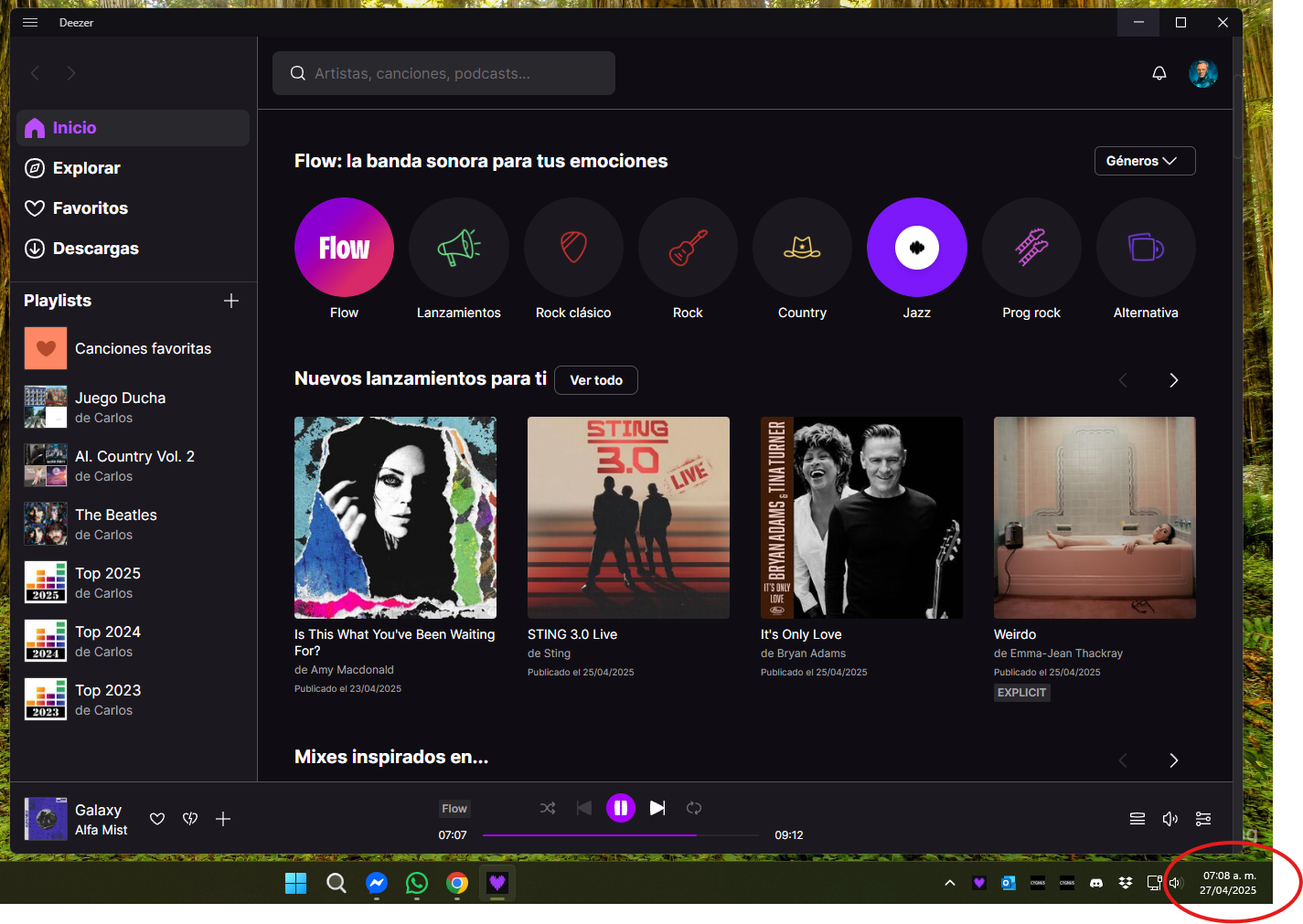The image size is (1303, 924).
Task: Click the Dropbox tray icon
Action: (x=1126, y=883)
